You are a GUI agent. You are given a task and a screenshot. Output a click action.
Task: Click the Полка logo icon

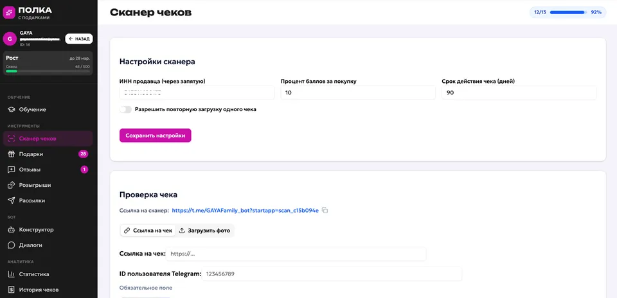(x=10, y=12)
